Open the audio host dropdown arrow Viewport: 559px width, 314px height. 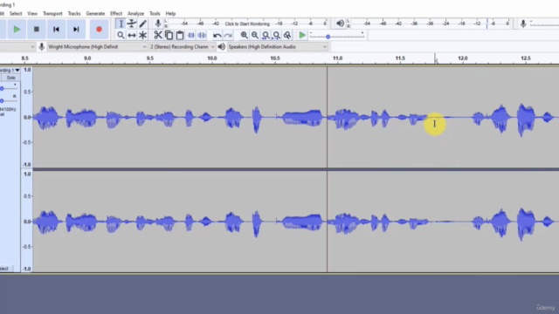click(32, 46)
